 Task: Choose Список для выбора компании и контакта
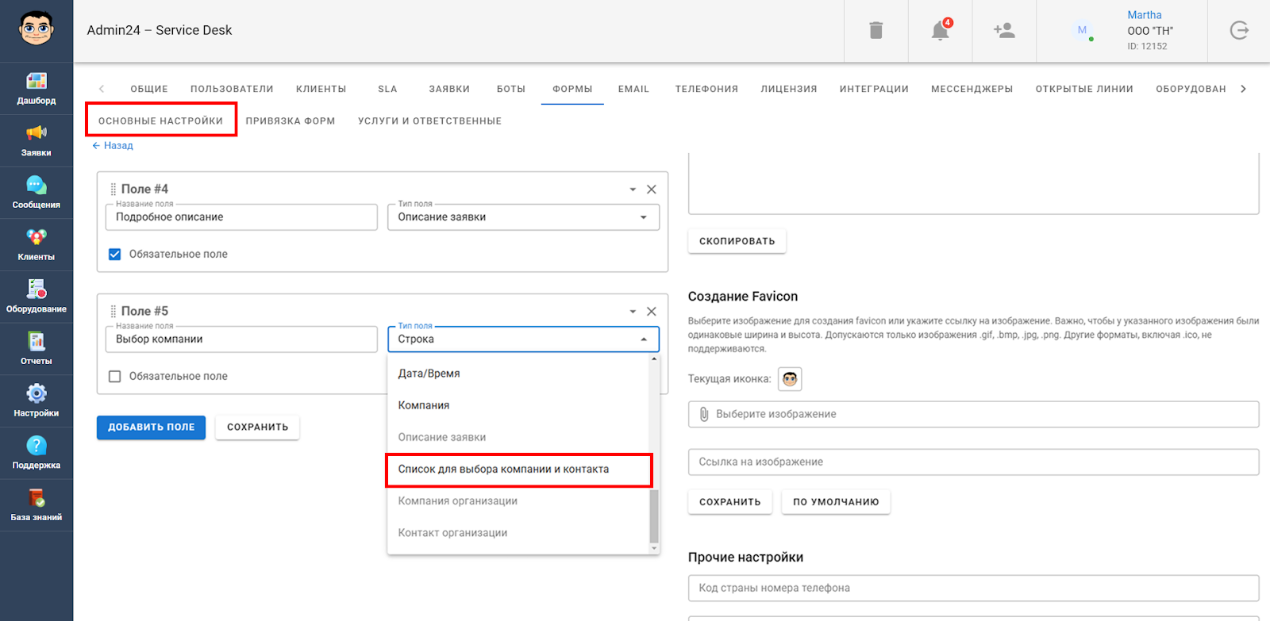(503, 470)
